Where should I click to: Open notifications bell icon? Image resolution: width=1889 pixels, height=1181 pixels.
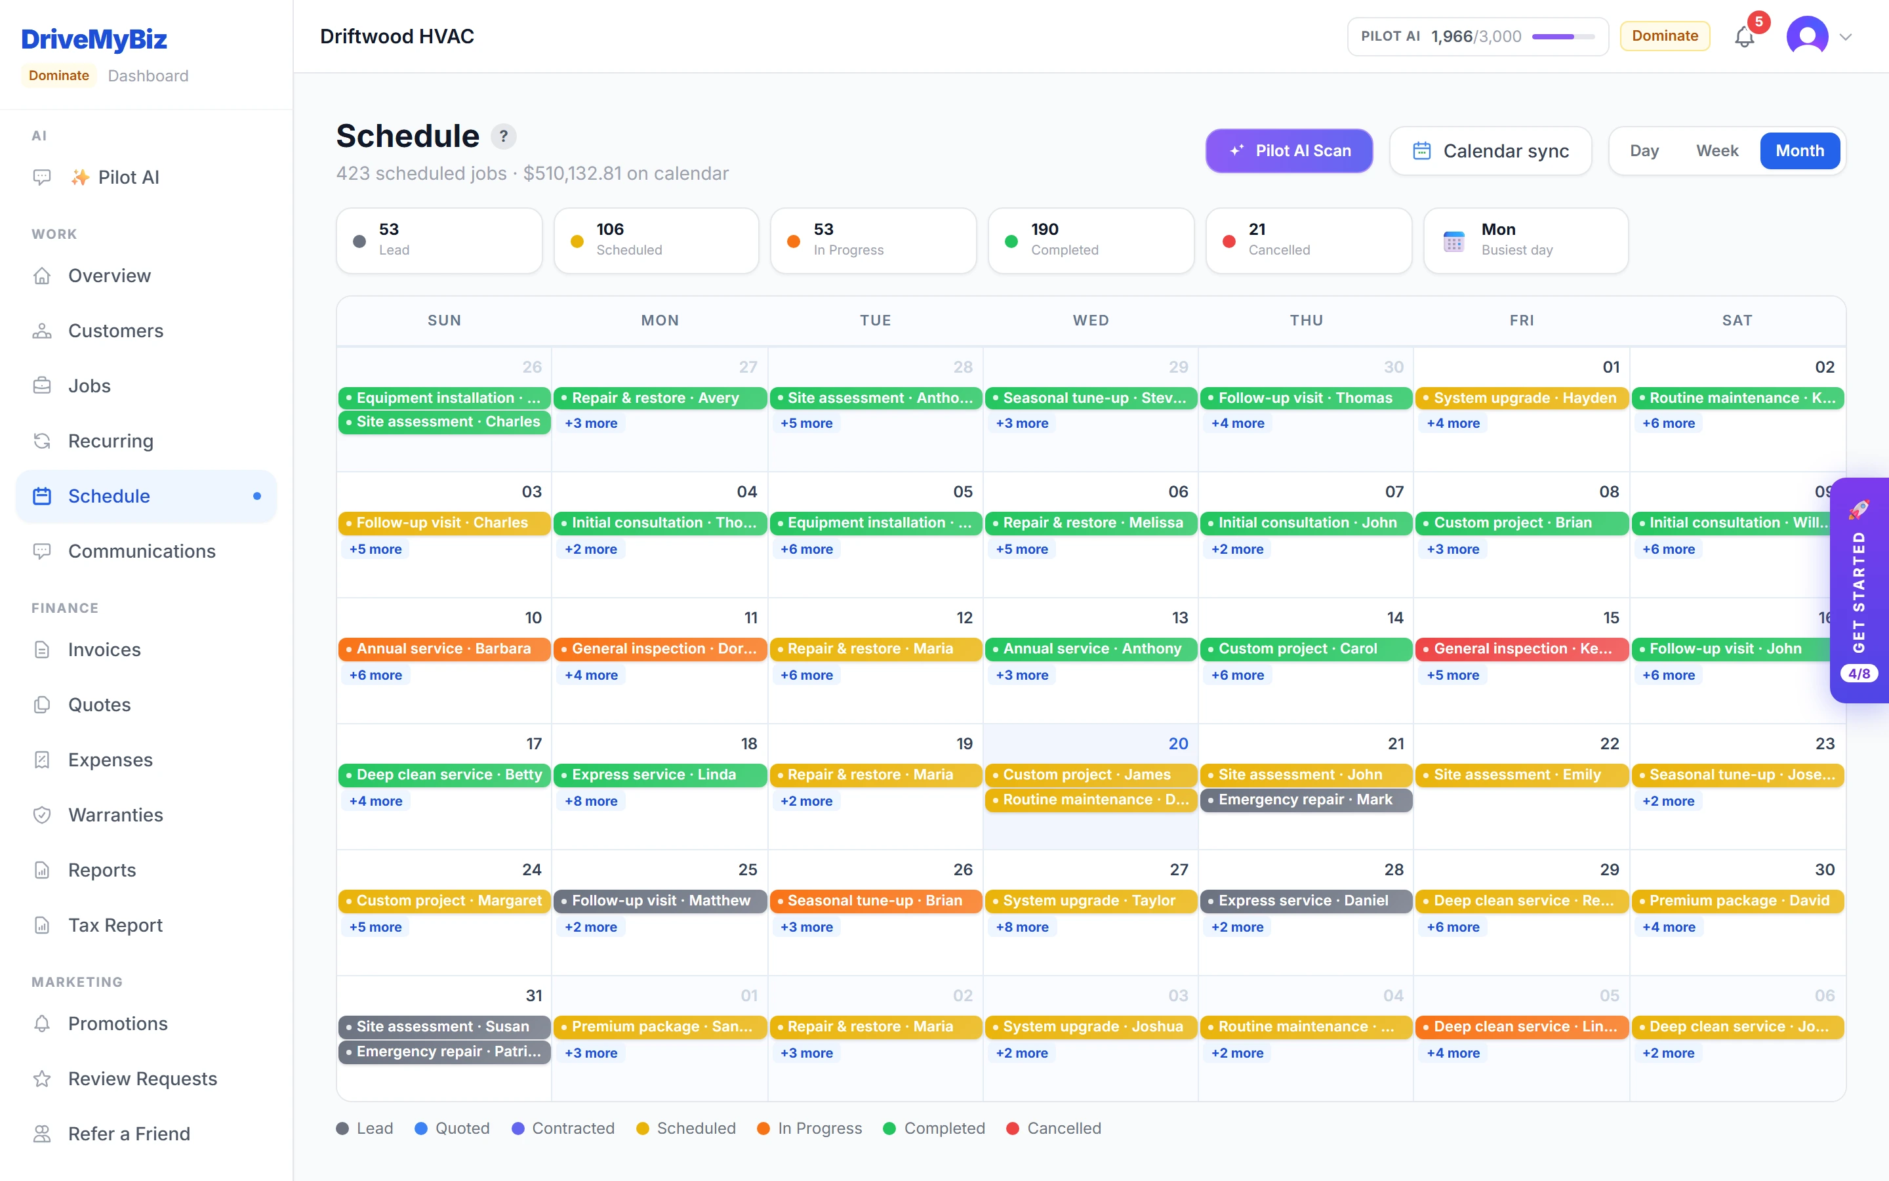tap(1744, 37)
